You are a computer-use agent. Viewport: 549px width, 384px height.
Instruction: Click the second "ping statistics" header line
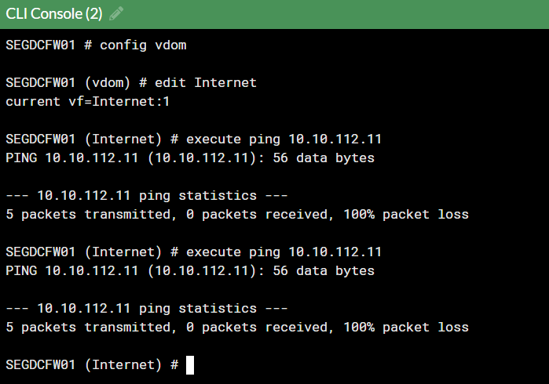[x=146, y=309]
